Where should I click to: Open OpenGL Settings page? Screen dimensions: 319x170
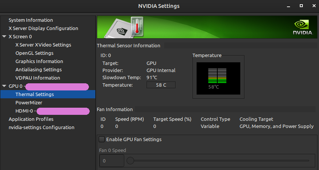tap(34, 53)
